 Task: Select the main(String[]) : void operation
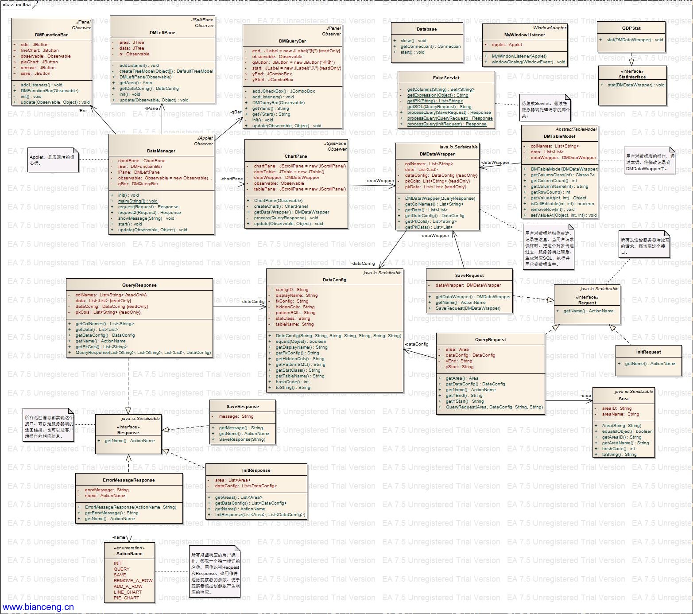click(x=137, y=201)
